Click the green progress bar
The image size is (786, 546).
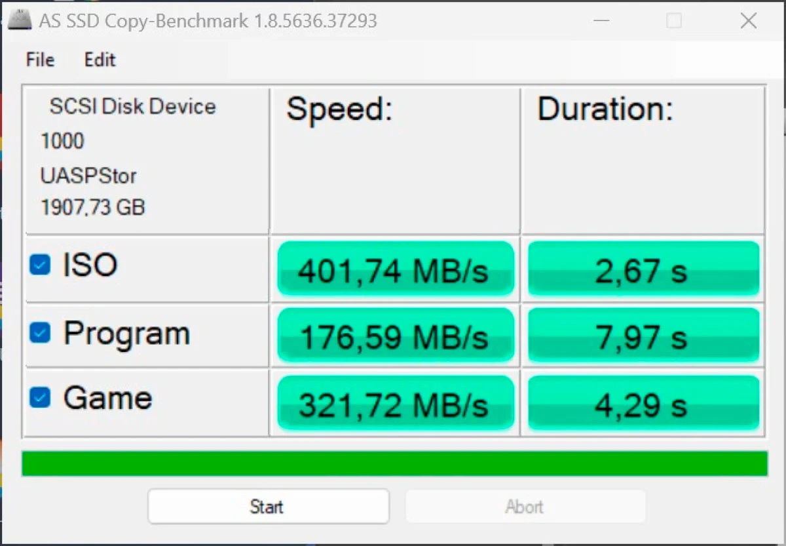(x=394, y=463)
